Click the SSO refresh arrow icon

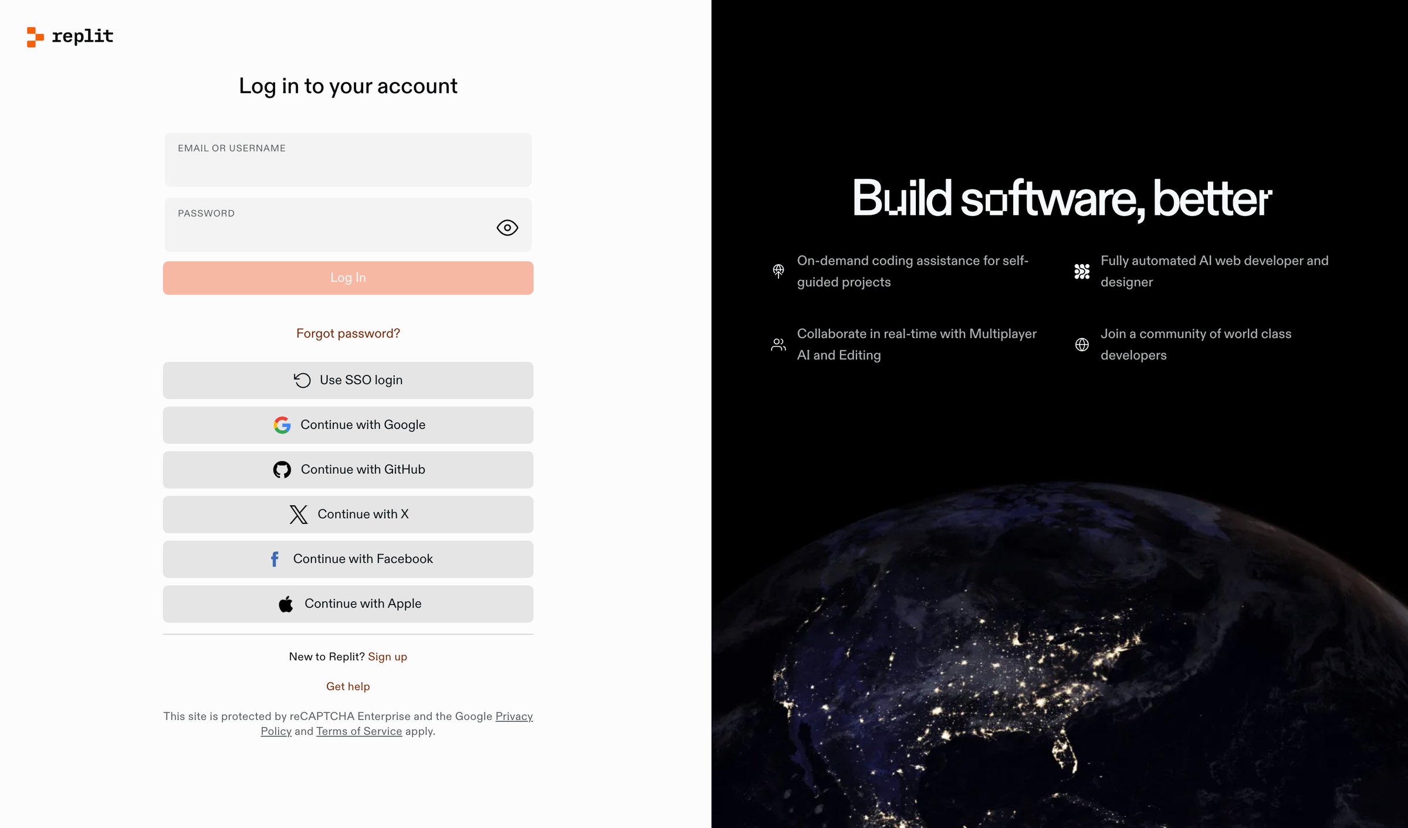(x=302, y=380)
